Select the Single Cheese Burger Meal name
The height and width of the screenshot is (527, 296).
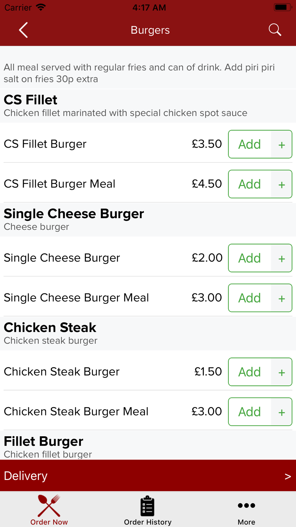coord(76,298)
